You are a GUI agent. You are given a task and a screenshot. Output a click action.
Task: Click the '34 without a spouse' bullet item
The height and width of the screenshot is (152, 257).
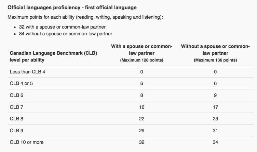pyautogui.click(x=66, y=34)
